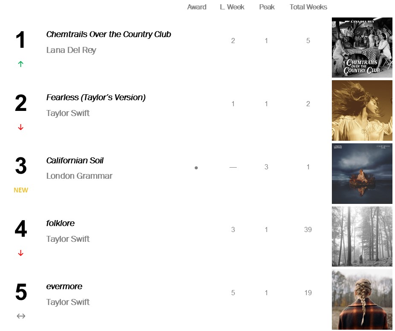Click the L. Week column header

pos(232,7)
